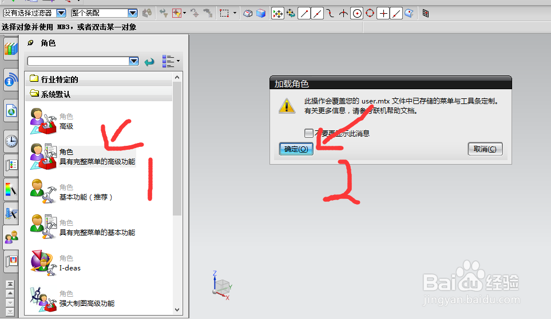Open the history clock sidebar tab

pyautogui.click(x=11, y=141)
